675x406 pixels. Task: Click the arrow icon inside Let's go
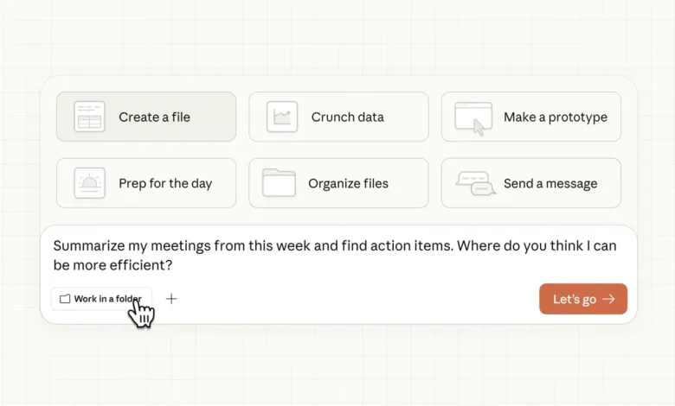click(x=609, y=299)
